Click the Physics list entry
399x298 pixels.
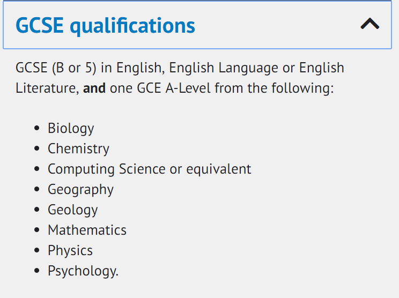pos(70,251)
